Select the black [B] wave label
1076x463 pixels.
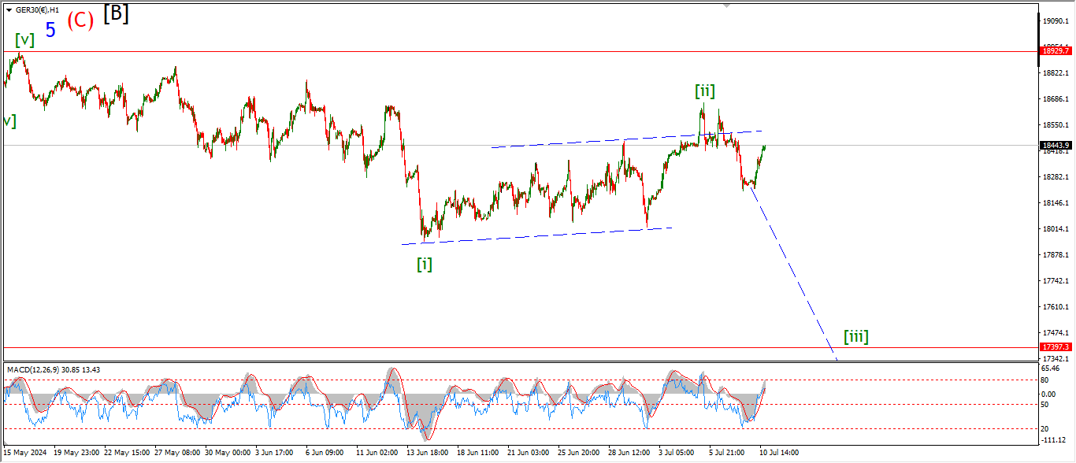coord(116,13)
